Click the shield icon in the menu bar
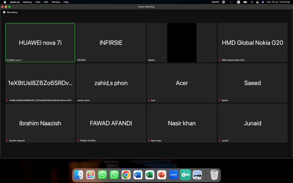Viewport: 293px width, 183px height. [x=224, y=2]
